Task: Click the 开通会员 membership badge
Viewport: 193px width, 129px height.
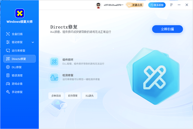Action: (135, 5)
